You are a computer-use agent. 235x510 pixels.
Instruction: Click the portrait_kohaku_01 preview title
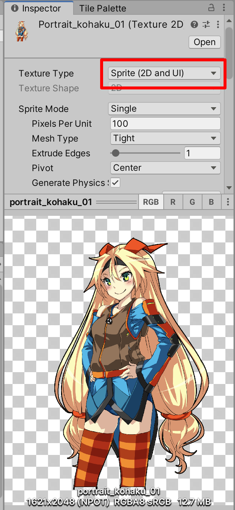point(51,202)
